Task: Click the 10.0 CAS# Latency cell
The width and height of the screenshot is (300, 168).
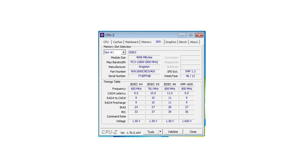Action: [153, 93]
